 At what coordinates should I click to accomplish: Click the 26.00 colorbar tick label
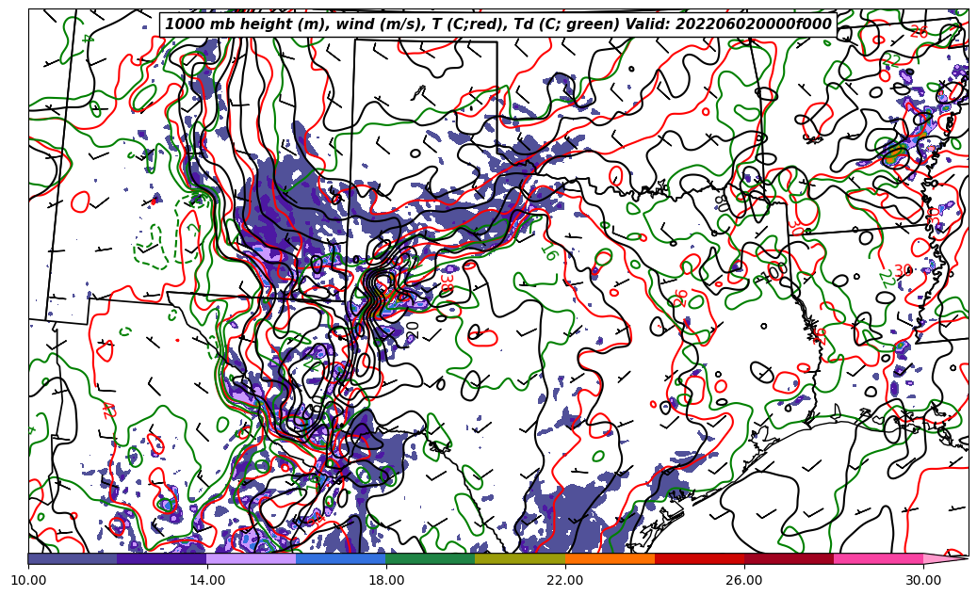(x=744, y=580)
